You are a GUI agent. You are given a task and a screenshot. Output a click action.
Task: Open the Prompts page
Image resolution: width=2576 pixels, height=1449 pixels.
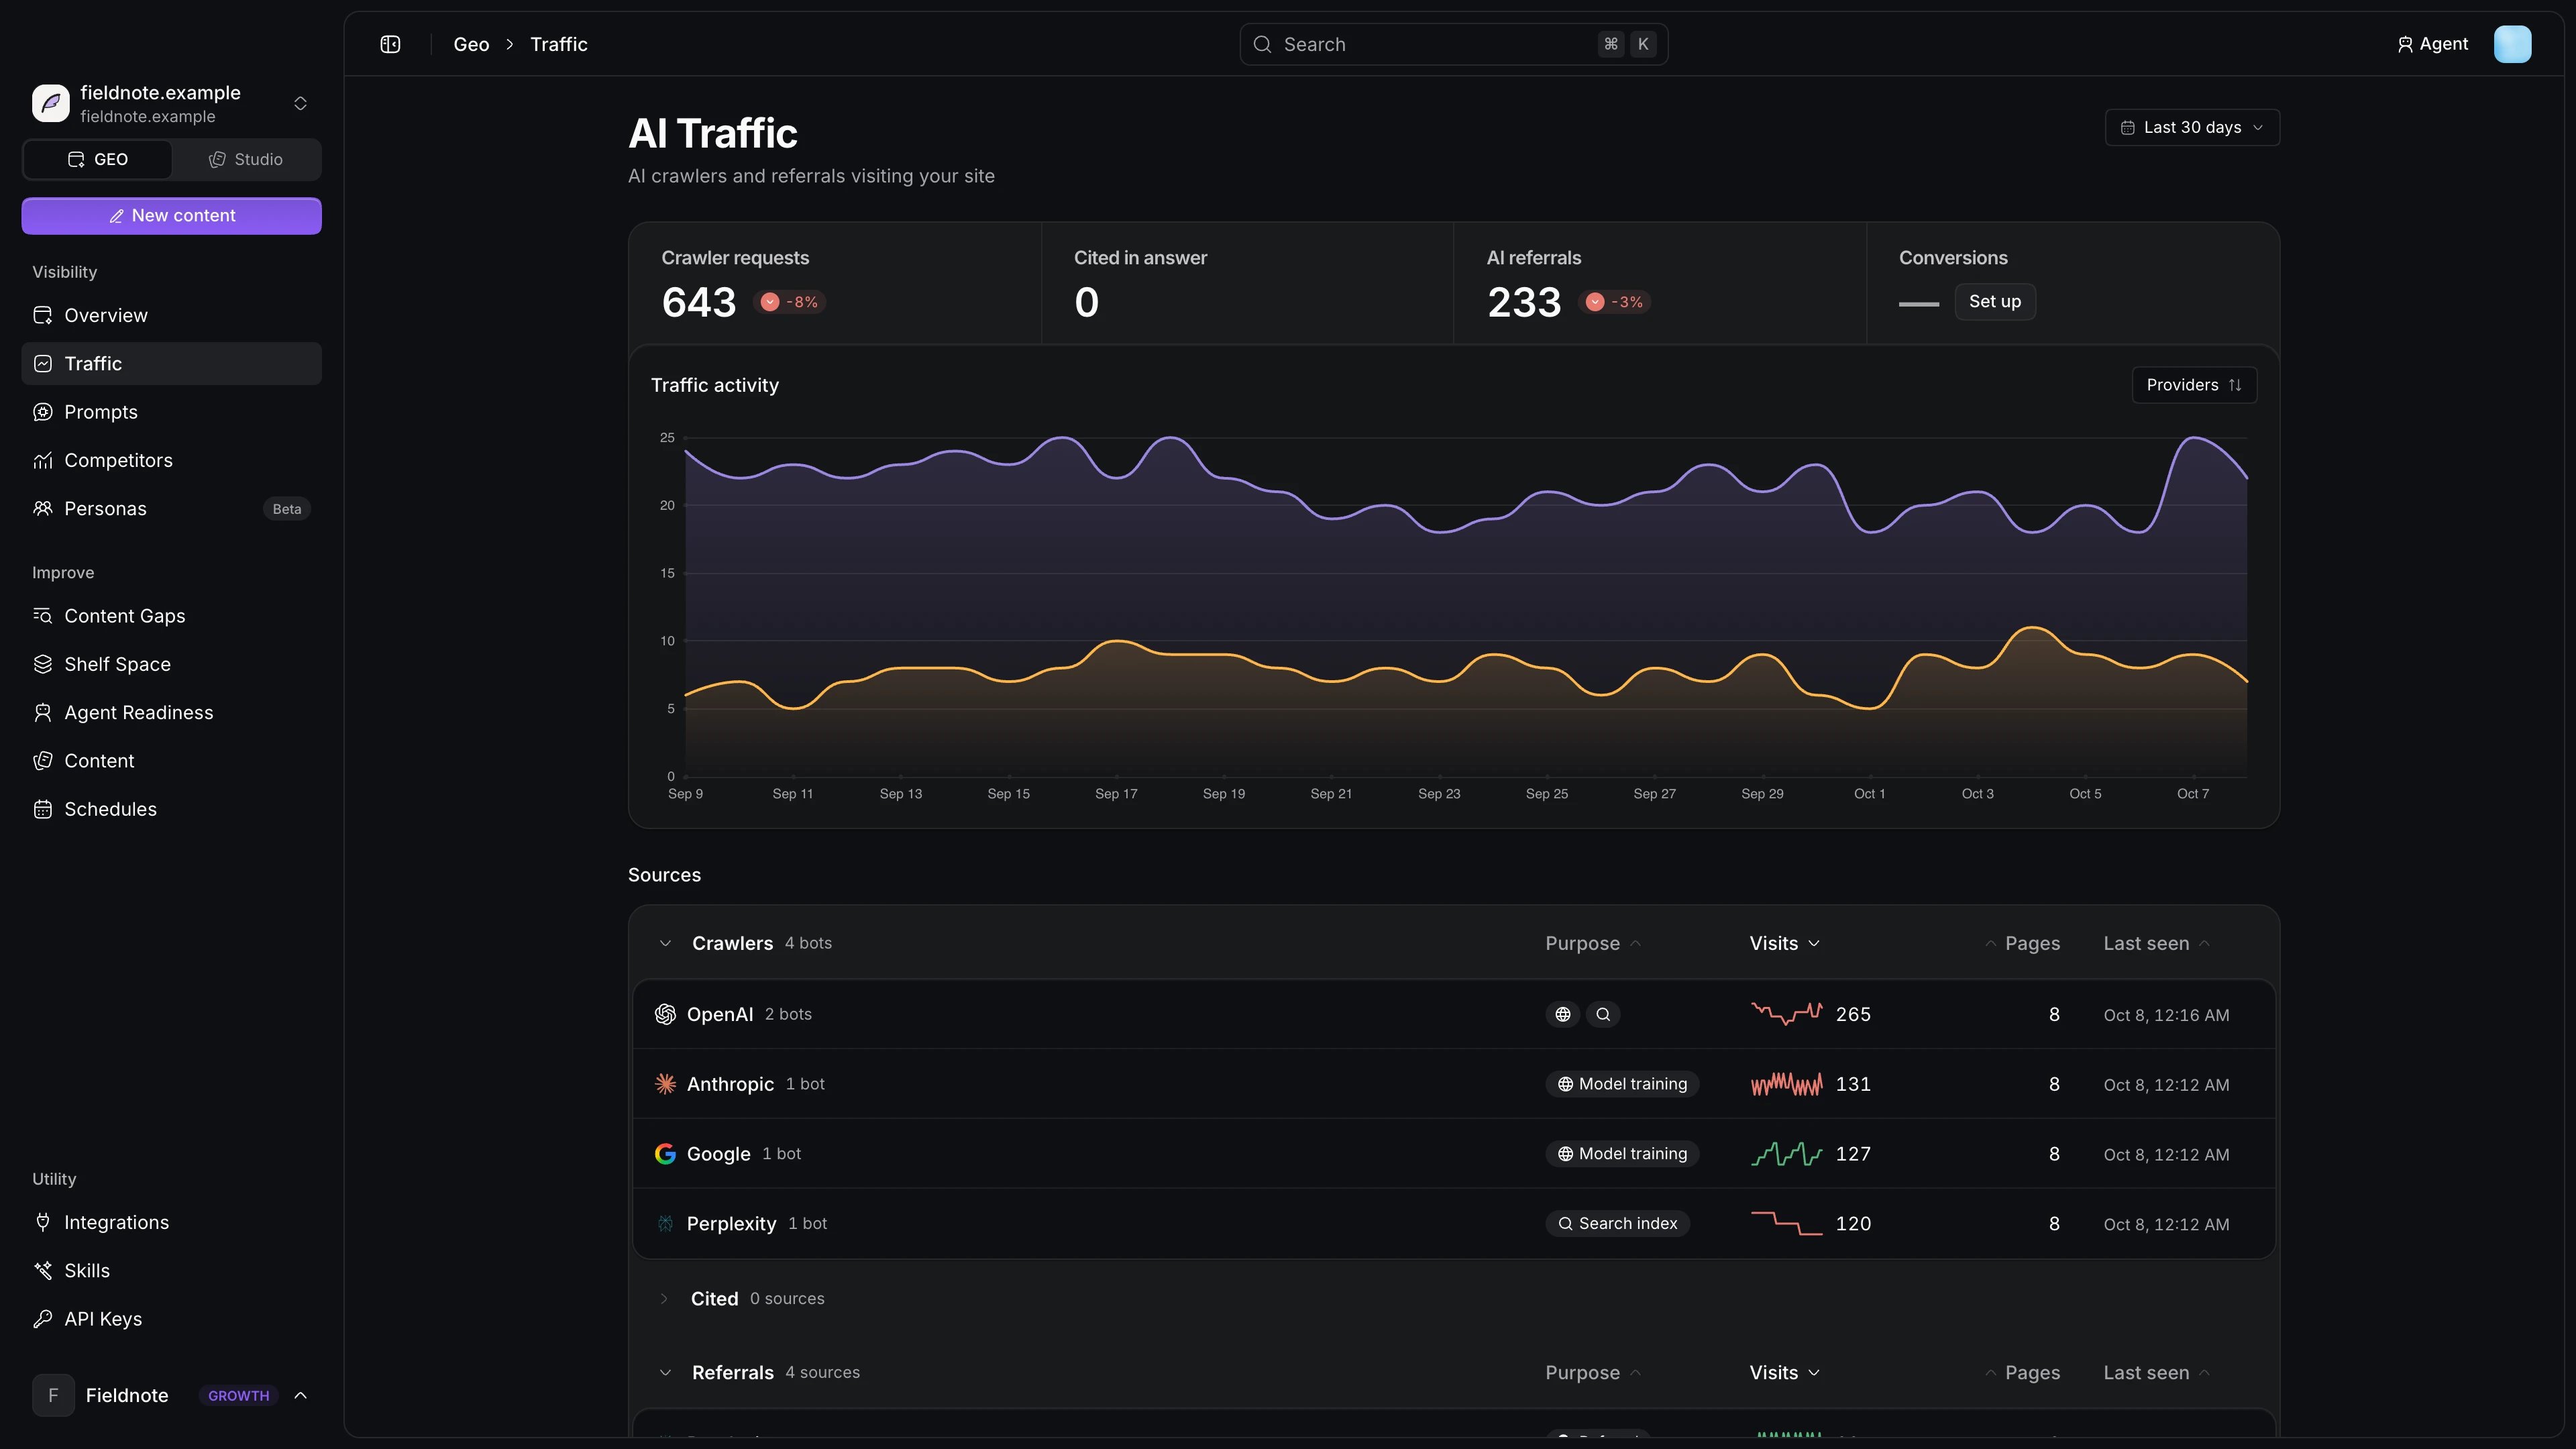(x=171, y=412)
